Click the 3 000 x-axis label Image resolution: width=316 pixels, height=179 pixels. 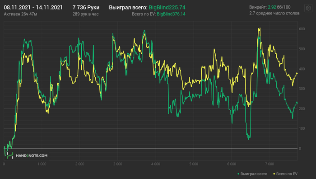click(118, 164)
